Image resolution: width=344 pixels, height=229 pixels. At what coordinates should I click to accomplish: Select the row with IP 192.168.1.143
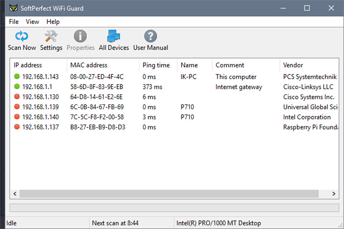(174, 77)
